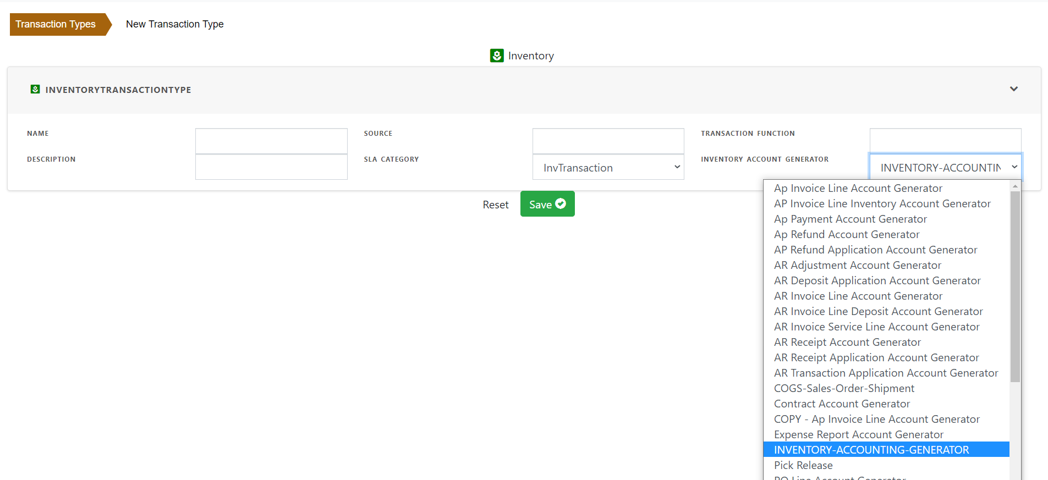The width and height of the screenshot is (1048, 480).
Task: Click the Description field label
Action: pyautogui.click(x=51, y=159)
